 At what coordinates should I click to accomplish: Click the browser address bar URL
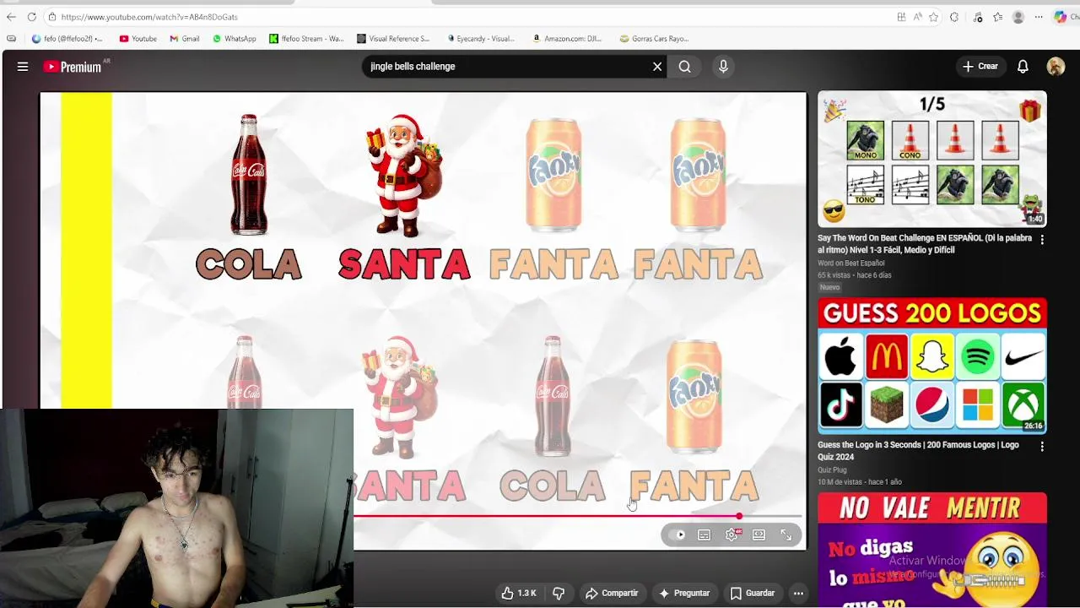pyautogui.click(x=149, y=17)
